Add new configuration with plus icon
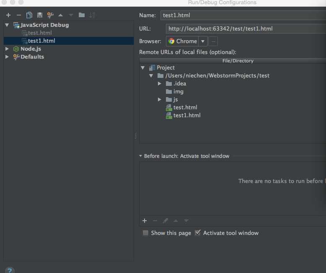The image size is (326, 273). [8, 15]
